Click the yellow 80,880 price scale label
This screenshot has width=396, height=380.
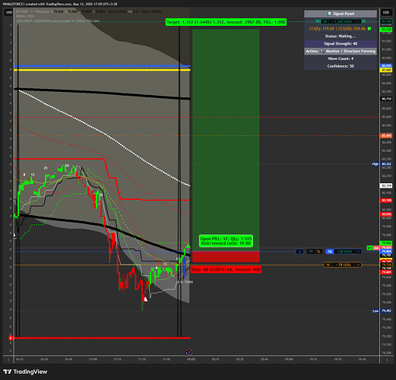(386, 70)
